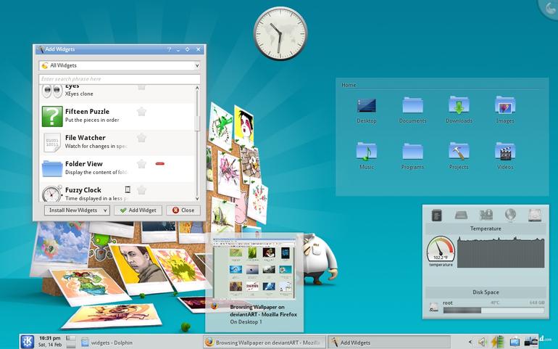This screenshot has width=558, height=349.
Task: Switch to Add Widgets taskbar entry
Action: click(389, 342)
